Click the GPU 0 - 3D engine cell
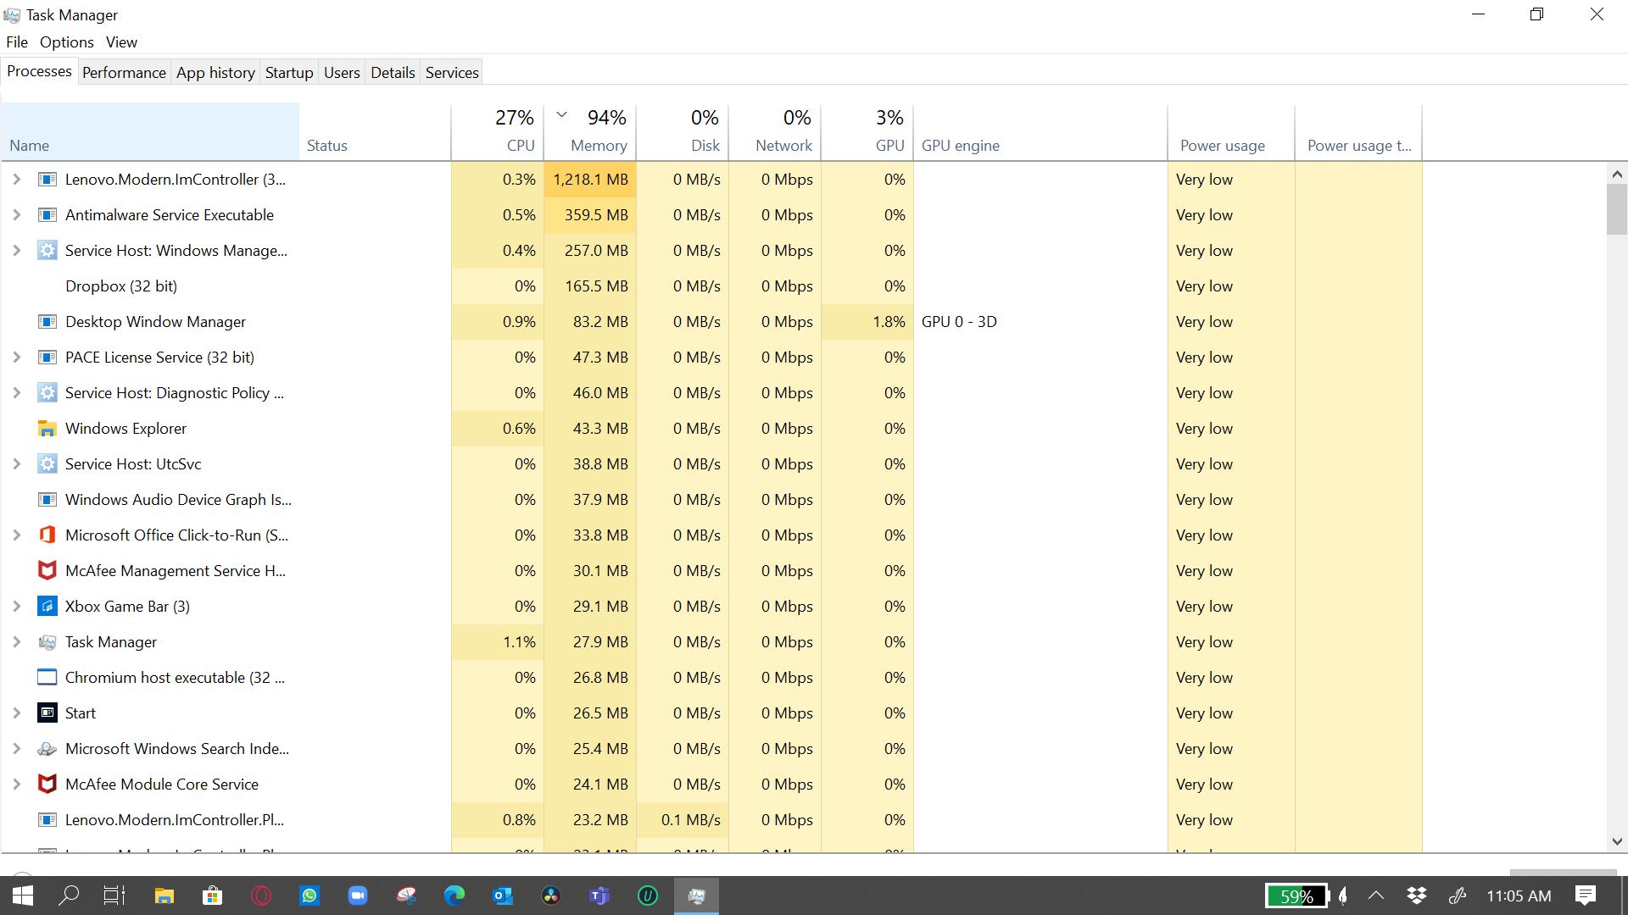The height and width of the screenshot is (915, 1628). [x=1040, y=322]
